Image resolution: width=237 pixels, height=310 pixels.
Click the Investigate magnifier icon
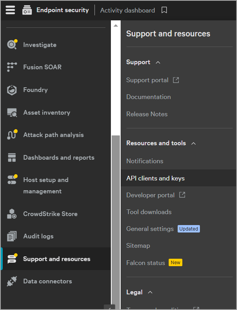point(12,45)
